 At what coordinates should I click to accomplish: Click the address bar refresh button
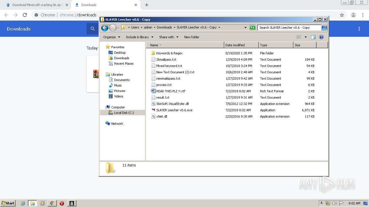pos(253,28)
